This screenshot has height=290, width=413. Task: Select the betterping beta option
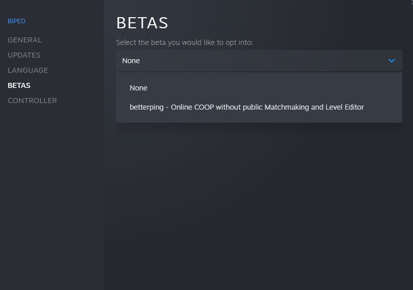point(246,107)
